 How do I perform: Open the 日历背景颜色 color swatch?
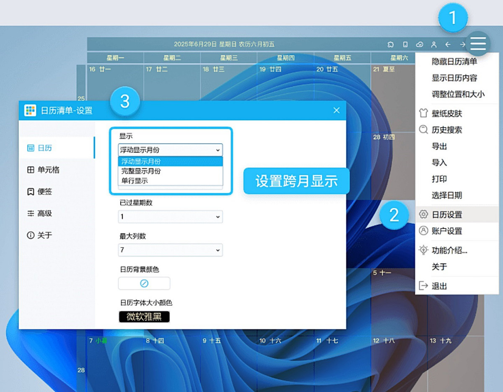[144, 283]
